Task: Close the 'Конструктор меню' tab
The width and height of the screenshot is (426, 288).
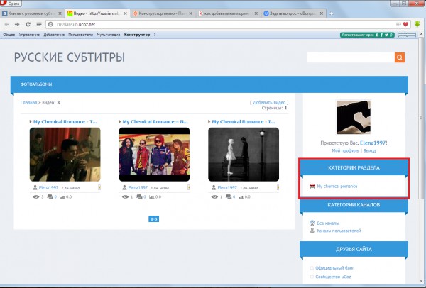Action: pos(191,13)
